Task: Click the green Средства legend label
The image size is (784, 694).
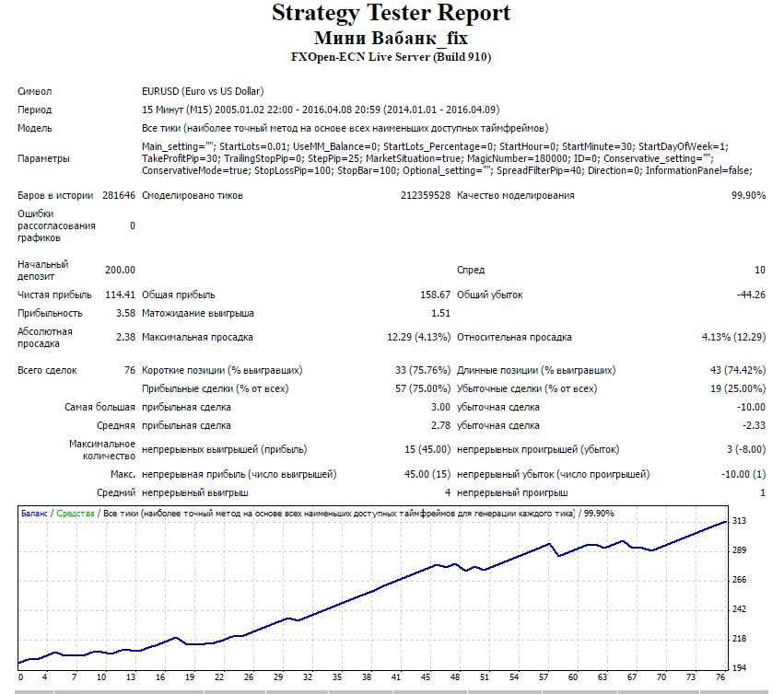Action: coord(75,514)
